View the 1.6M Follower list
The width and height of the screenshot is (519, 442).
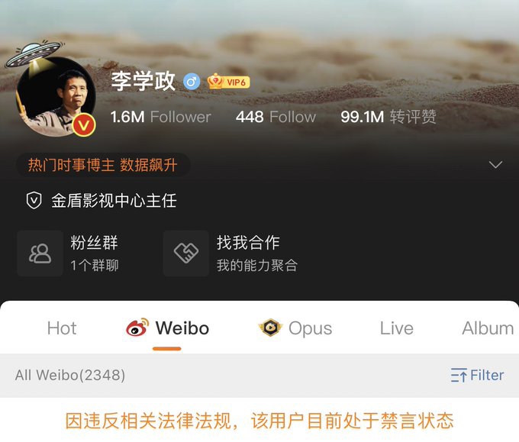[x=160, y=117]
